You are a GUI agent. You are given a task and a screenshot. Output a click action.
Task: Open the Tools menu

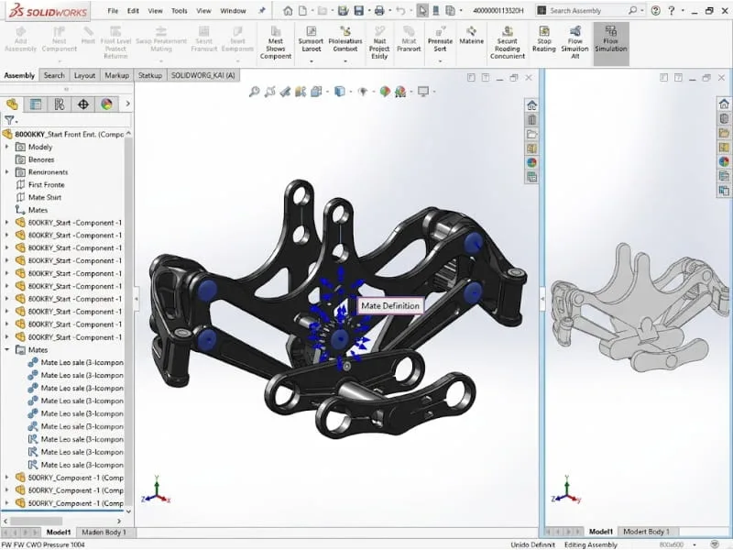(x=179, y=11)
